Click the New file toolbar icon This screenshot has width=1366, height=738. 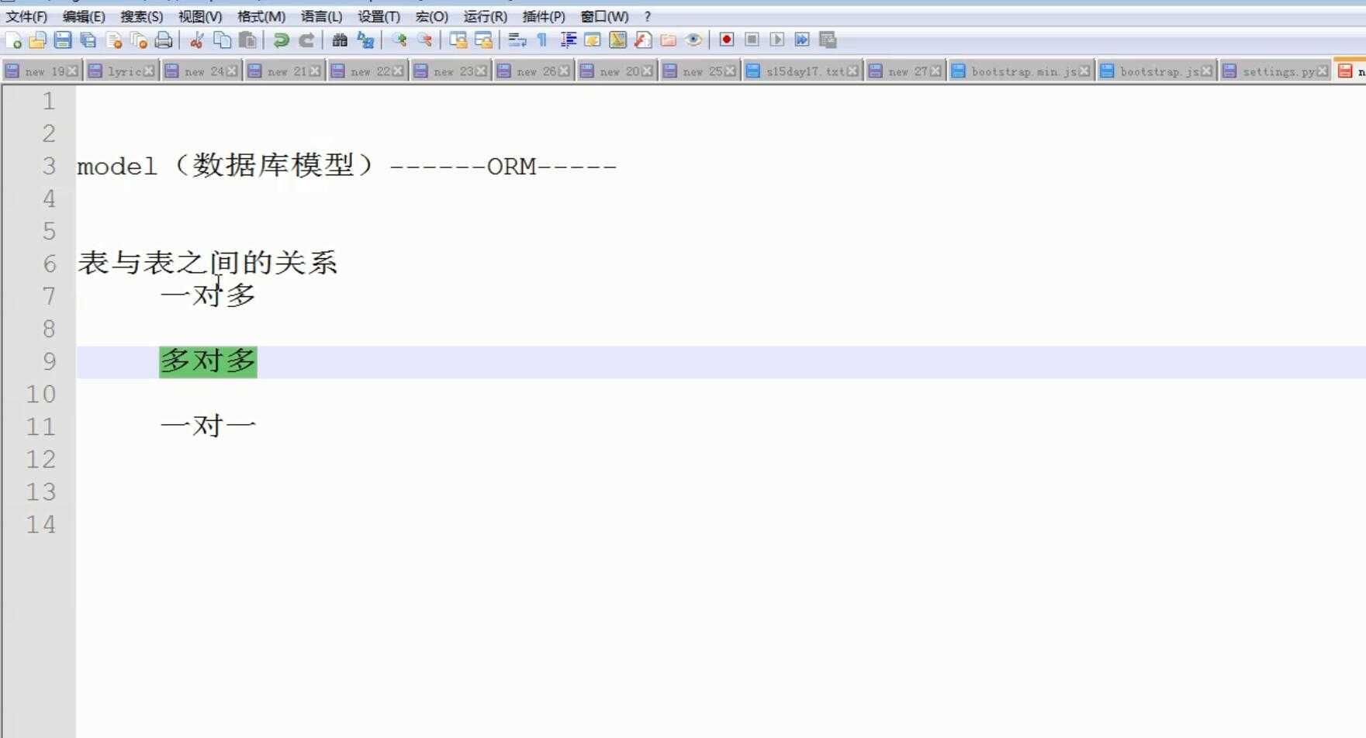13,40
